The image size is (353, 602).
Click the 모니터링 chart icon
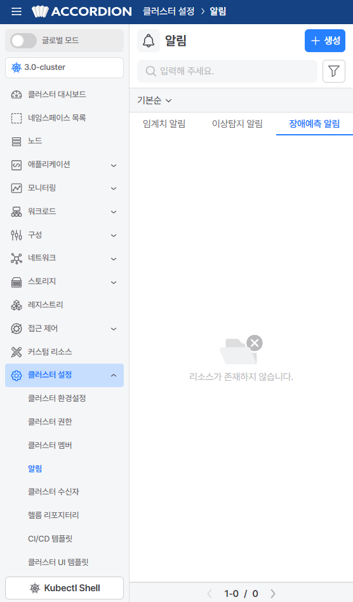(x=17, y=188)
